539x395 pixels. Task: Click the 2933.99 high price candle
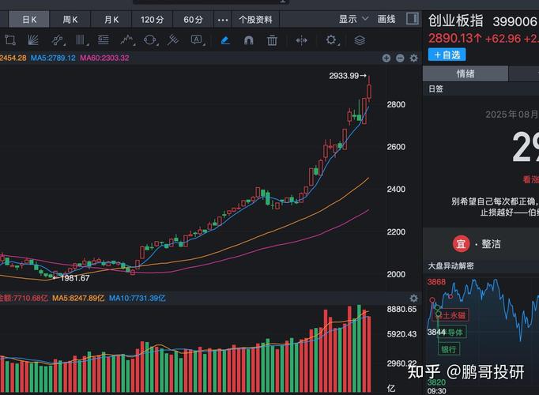(369, 92)
